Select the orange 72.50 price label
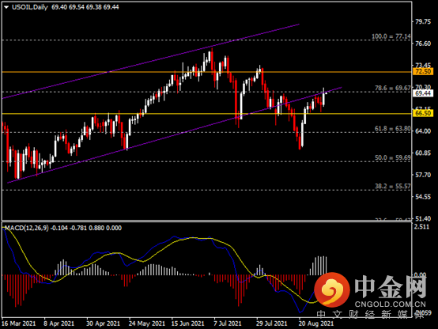The image size is (438, 329). (x=423, y=71)
